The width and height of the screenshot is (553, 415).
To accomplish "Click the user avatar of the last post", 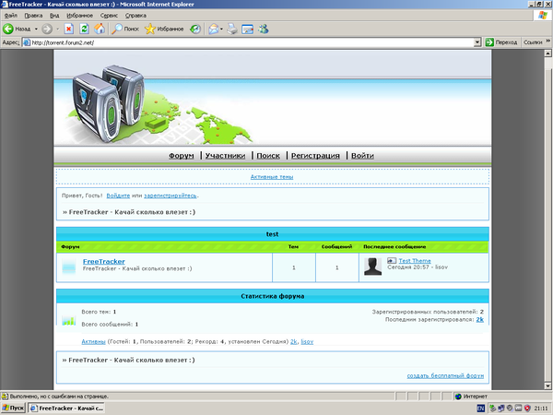I will click(372, 267).
